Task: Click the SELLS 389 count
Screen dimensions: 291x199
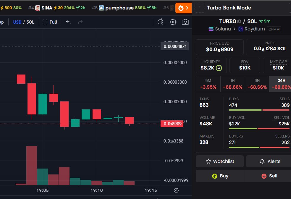Action: [x=285, y=105]
